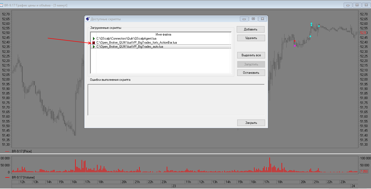Select the VP_BigTrades_forts_ActionBar.lua script entry
Image resolution: width=371 pixels, height=189 pixels.
click(x=136, y=43)
